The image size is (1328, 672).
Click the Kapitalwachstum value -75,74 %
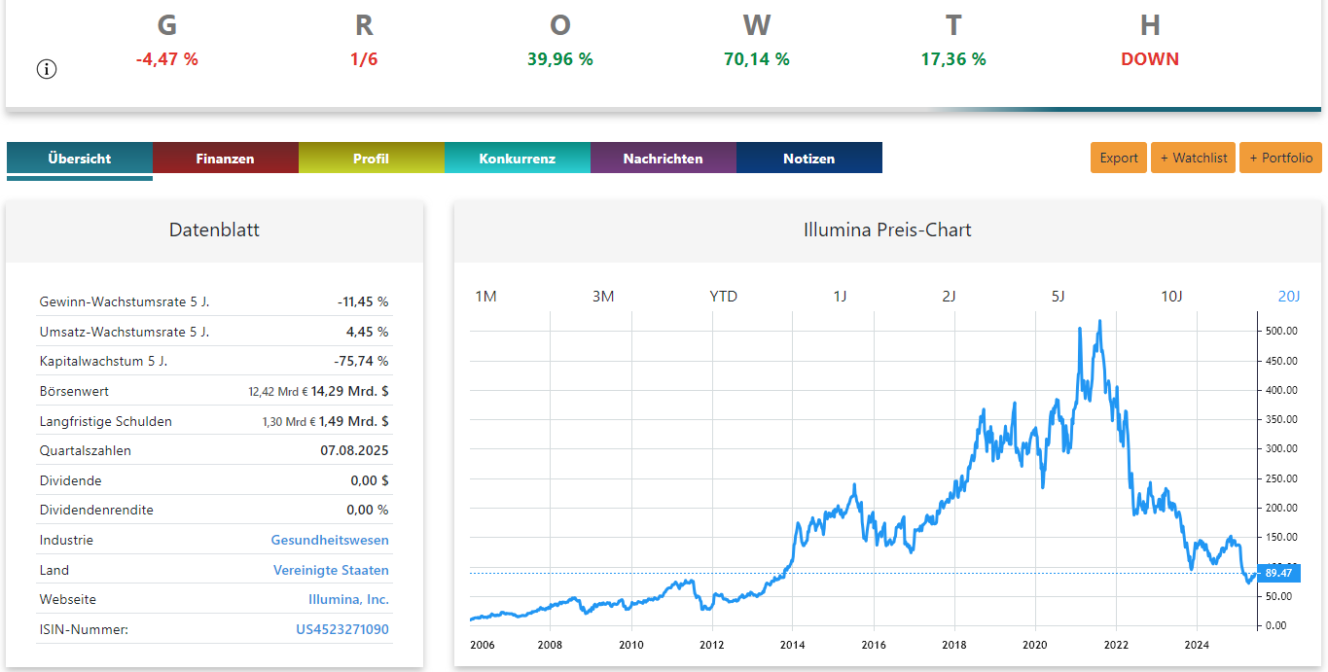coord(363,361)
